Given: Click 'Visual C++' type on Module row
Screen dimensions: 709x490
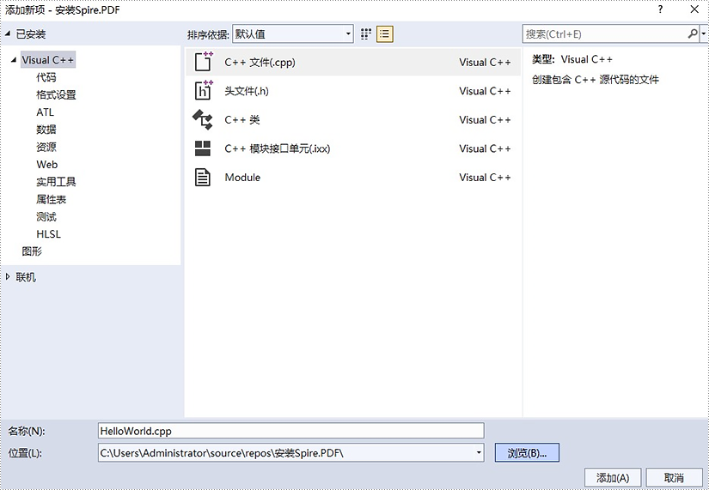Looking at the screenshot, I should [485, 178].
